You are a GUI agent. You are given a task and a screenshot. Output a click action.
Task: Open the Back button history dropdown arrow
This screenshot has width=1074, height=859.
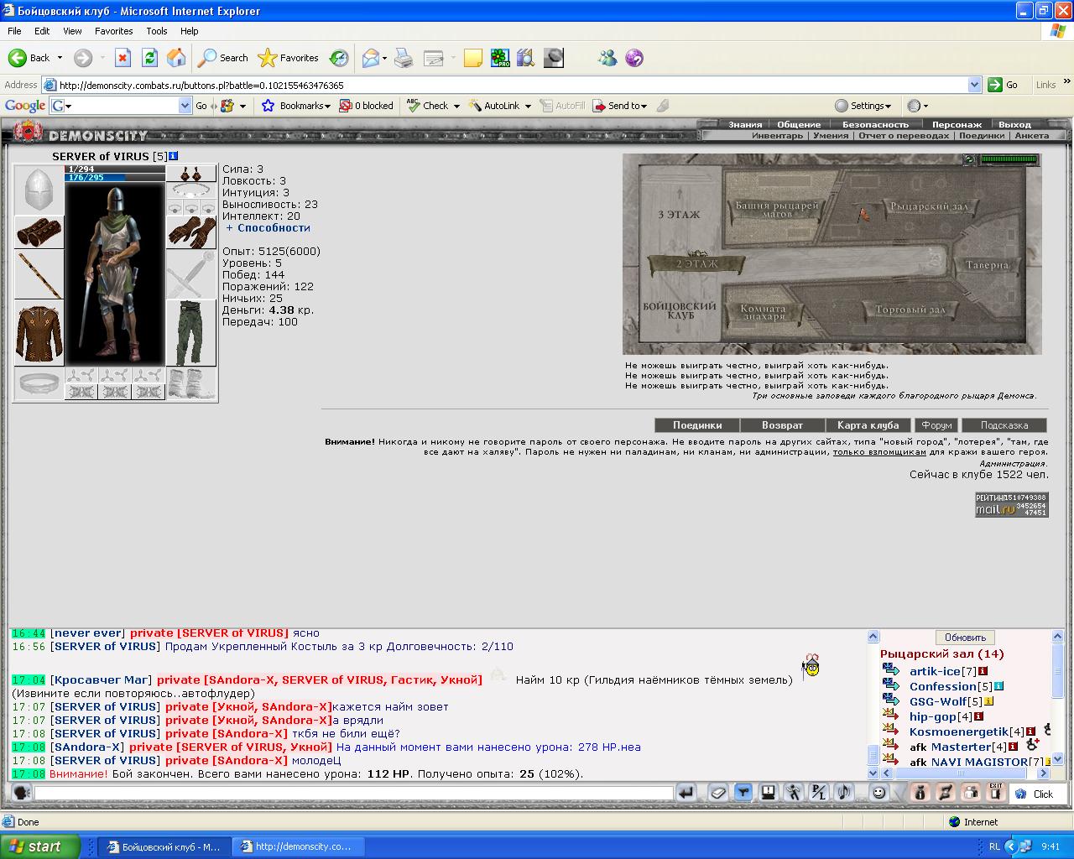pos(60,58)
